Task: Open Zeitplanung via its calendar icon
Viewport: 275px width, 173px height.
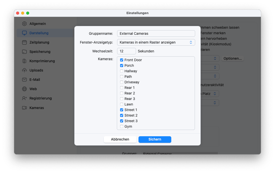Action: pos(24,42)
